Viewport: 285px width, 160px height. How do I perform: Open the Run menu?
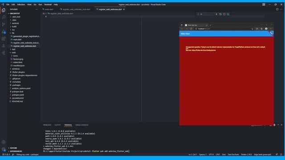(40, 4)
